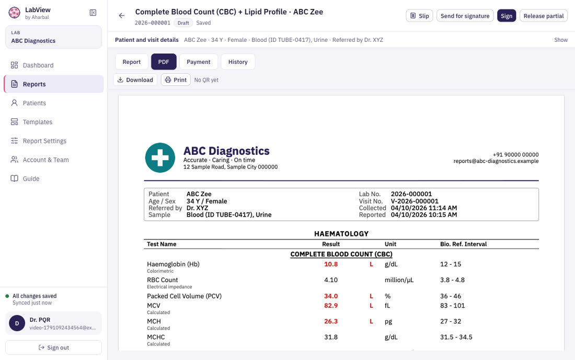Open Templates section
Screen dimensions: 575x360
point(53,122)
